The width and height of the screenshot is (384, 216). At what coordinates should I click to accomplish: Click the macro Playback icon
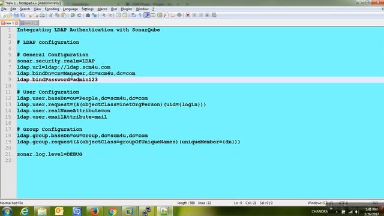[201, 15]
